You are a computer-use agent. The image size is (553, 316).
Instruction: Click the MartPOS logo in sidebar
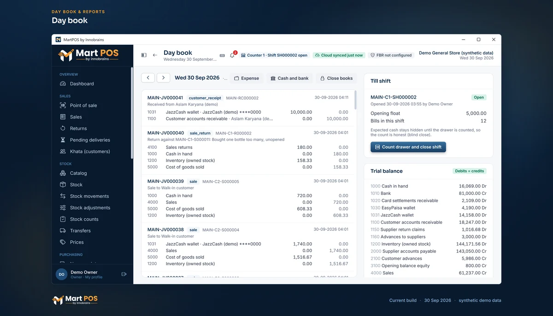88,55
